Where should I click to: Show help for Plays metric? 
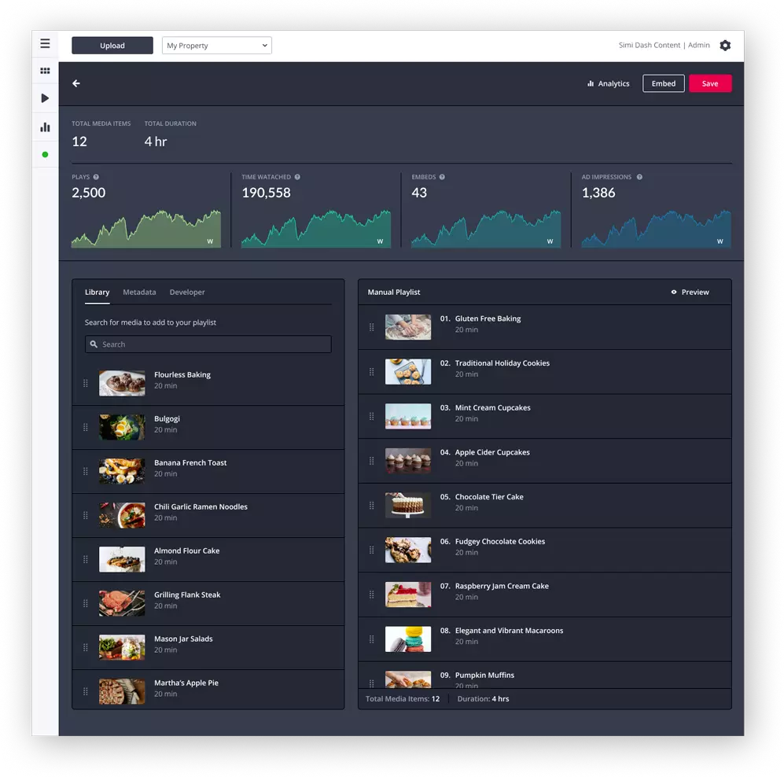[x=96, y=177]
